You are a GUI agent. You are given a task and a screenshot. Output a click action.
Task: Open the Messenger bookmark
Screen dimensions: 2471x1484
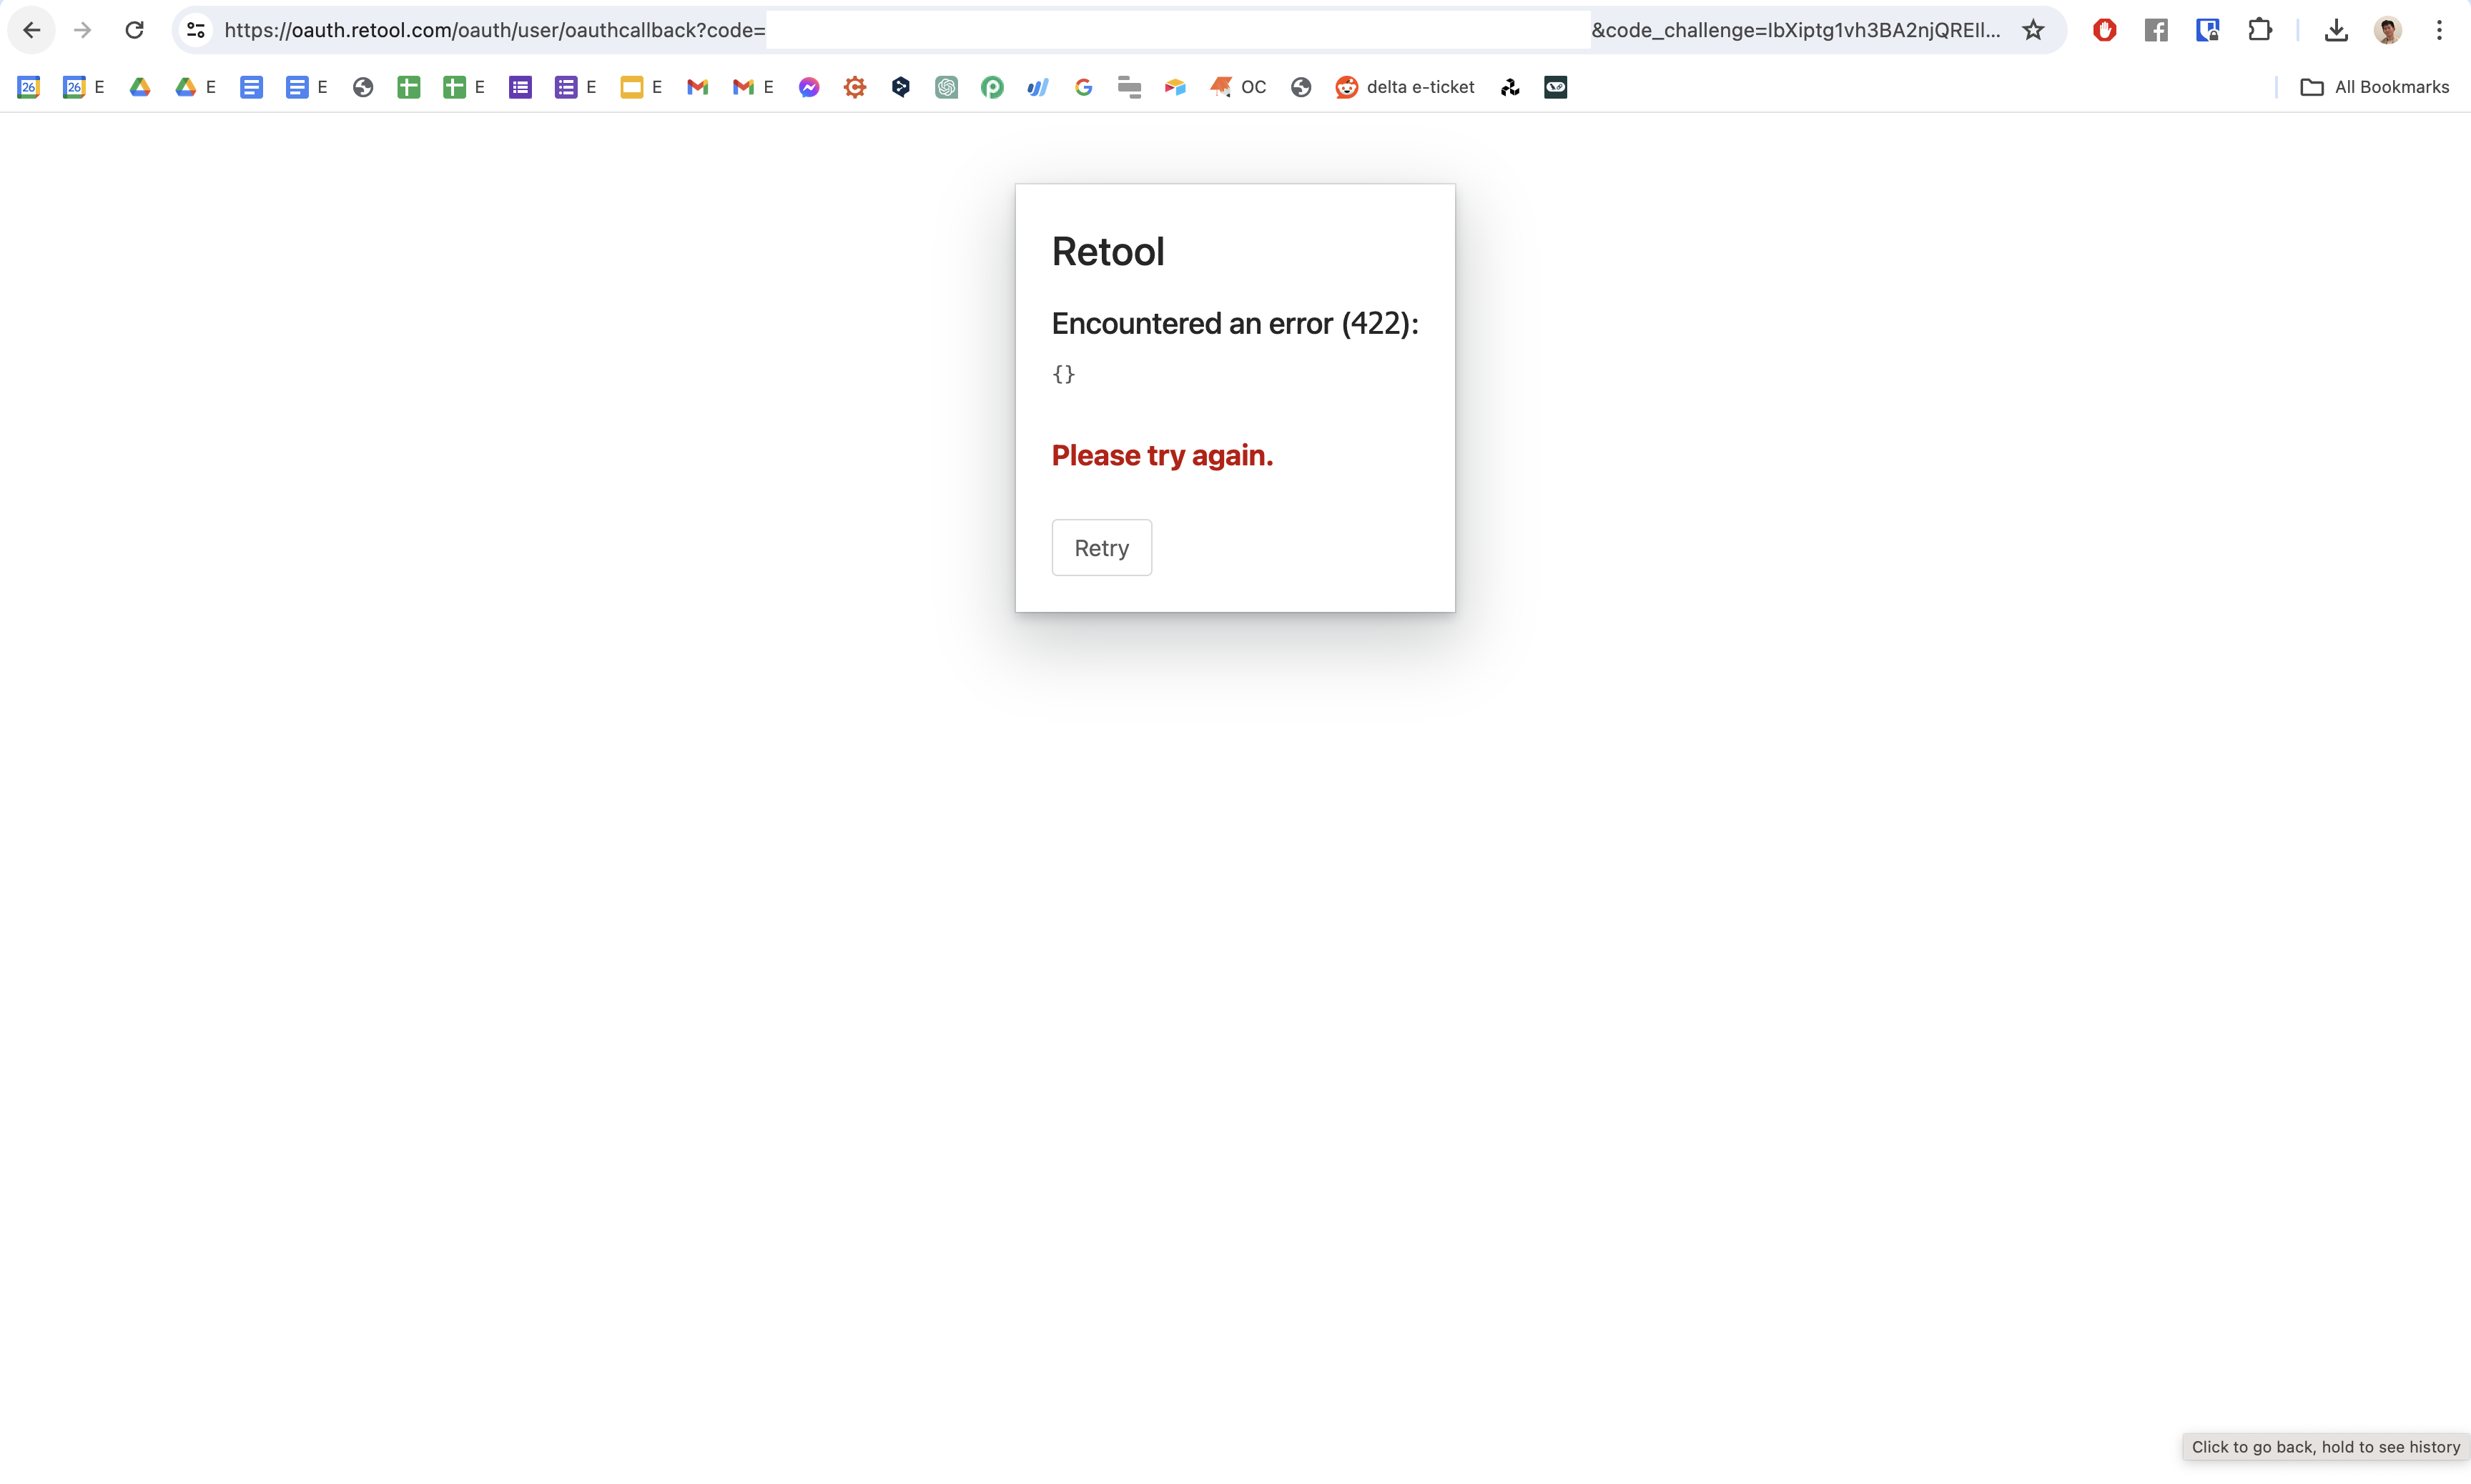click(809, 87)
